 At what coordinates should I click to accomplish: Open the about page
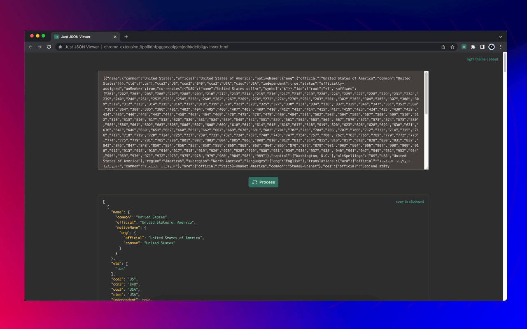click(x=493, y=59)
